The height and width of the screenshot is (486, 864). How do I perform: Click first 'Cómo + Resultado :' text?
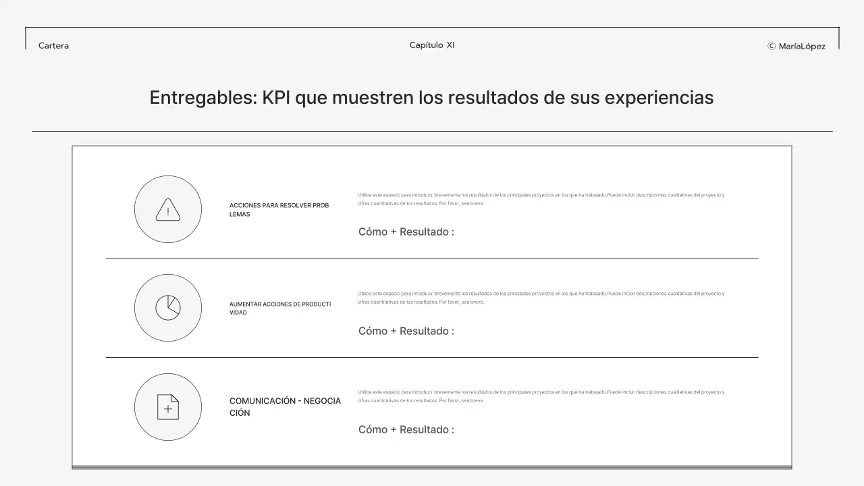click(x=406, y=232)
